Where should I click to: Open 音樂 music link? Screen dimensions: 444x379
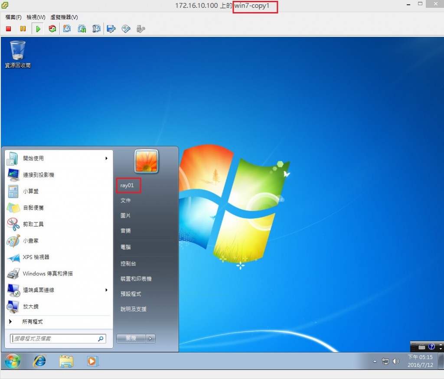[x=125, y=231]
